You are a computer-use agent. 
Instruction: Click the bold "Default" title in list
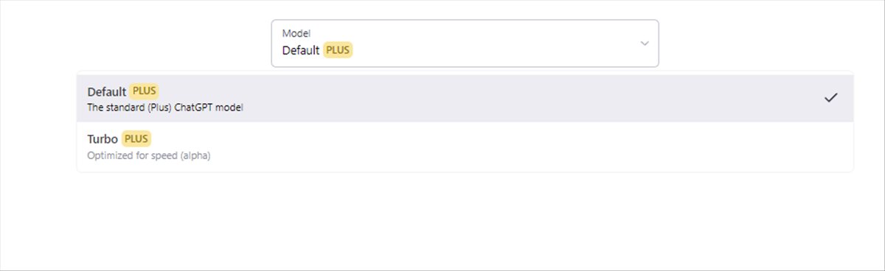pyautogui.click(x=107, y=91)
